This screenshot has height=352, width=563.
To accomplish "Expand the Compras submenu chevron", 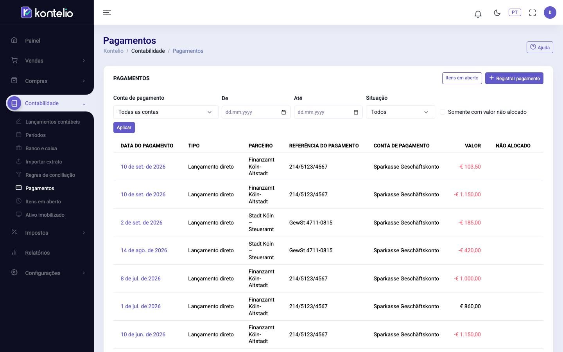I will (84, 81).
